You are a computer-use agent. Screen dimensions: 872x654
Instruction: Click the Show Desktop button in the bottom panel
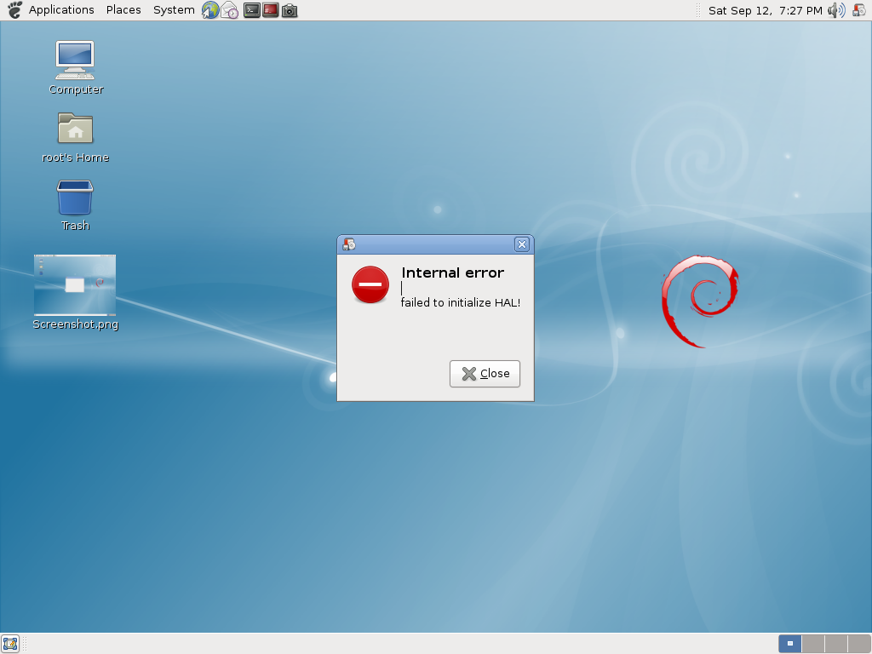10,644
